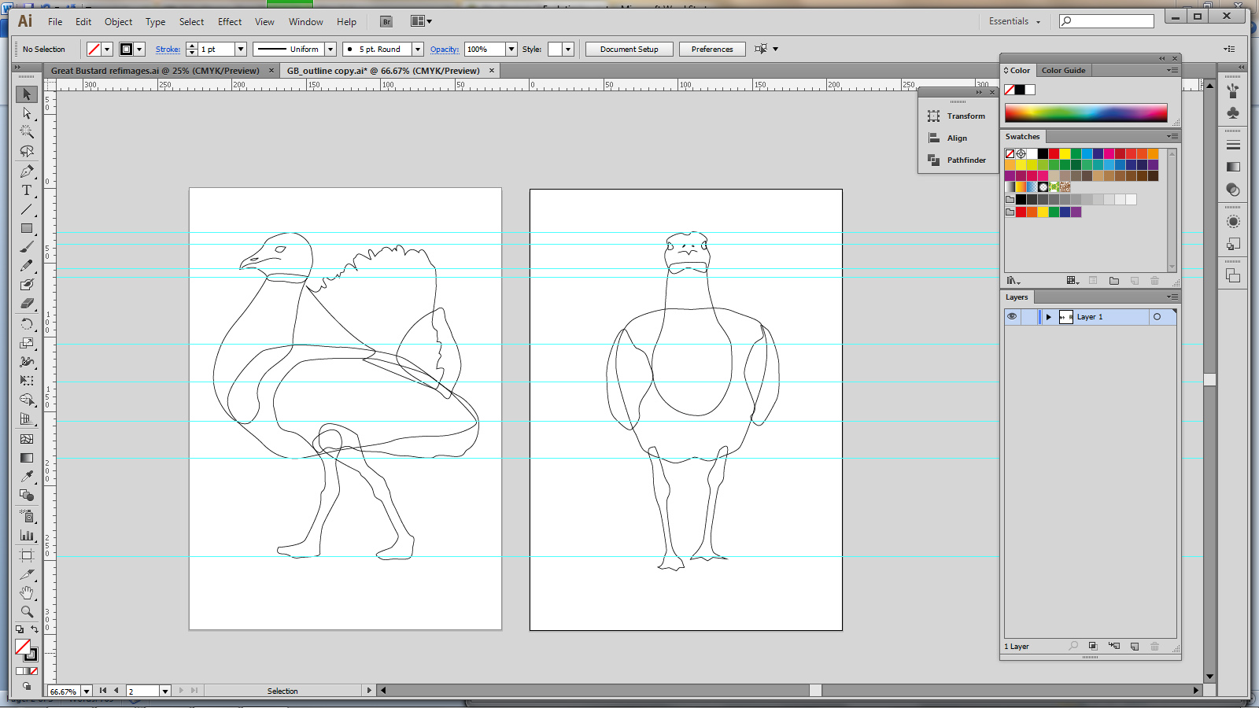
Task: Select the Type tool
Action: click(x=27, y=190)
